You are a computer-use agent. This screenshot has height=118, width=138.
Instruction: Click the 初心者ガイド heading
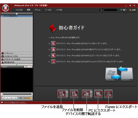coord(71,28)
